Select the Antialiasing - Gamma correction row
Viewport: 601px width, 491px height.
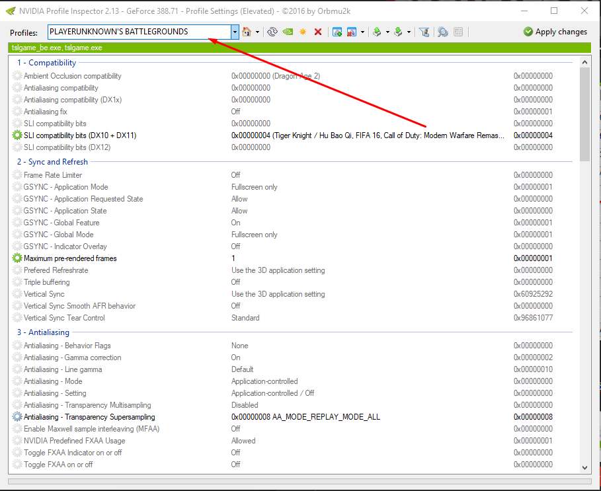[x=292, y=358]
